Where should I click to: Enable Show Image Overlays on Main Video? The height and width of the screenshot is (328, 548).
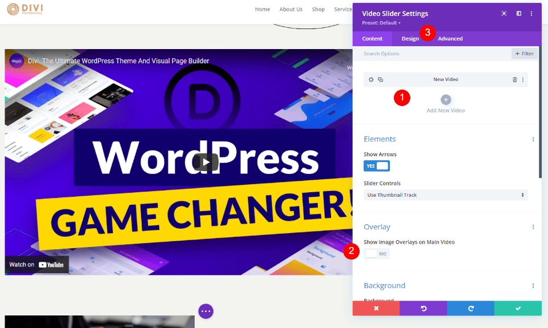click(x=377, y=254)
